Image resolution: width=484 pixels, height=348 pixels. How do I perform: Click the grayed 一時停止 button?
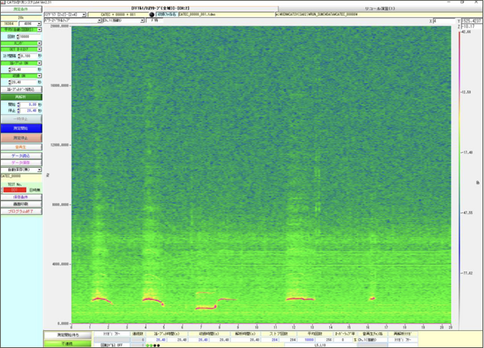click(x=20, y=118)
